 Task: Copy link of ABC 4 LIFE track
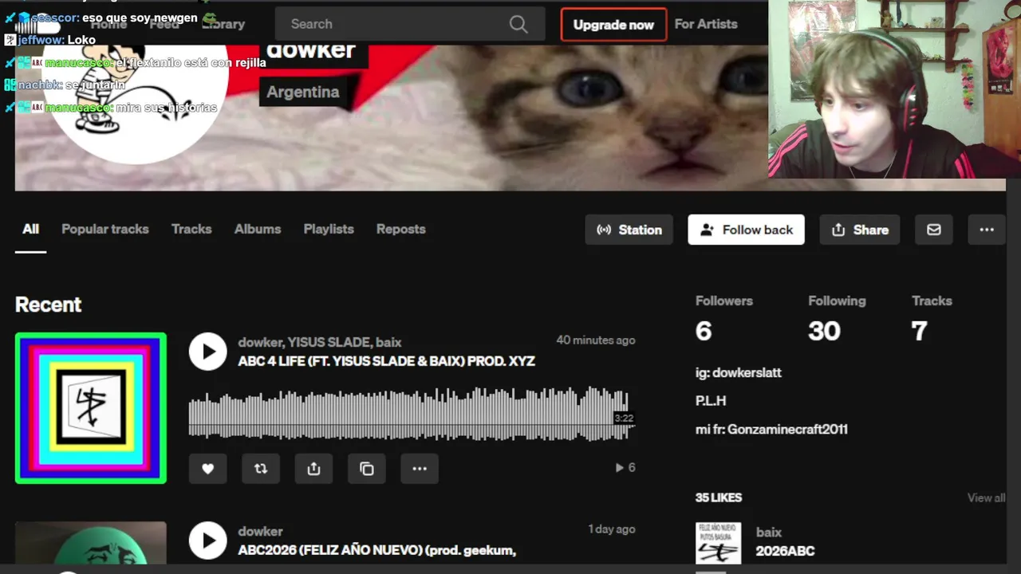pos(367,469)
